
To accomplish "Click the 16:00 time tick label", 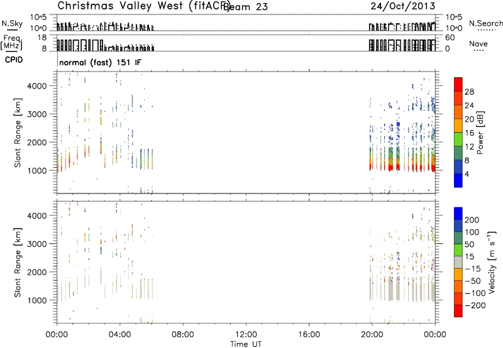I will [x=309, y=335].
